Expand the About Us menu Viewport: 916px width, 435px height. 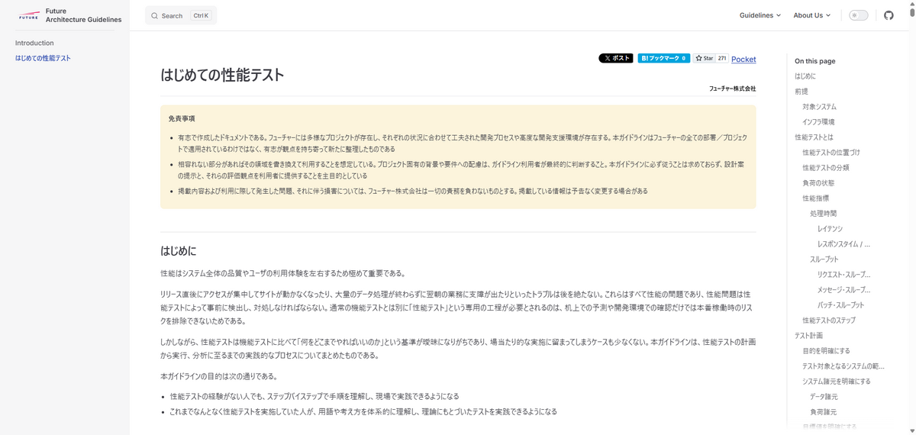[x=812, y=15]
